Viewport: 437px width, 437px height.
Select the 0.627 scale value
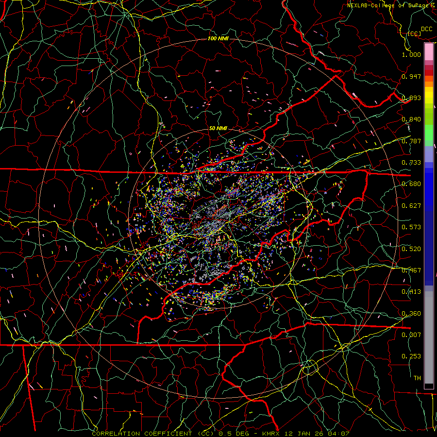pos(411,206)
